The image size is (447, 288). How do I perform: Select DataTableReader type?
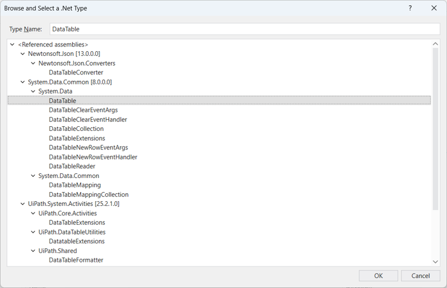(x=72, y=166)
